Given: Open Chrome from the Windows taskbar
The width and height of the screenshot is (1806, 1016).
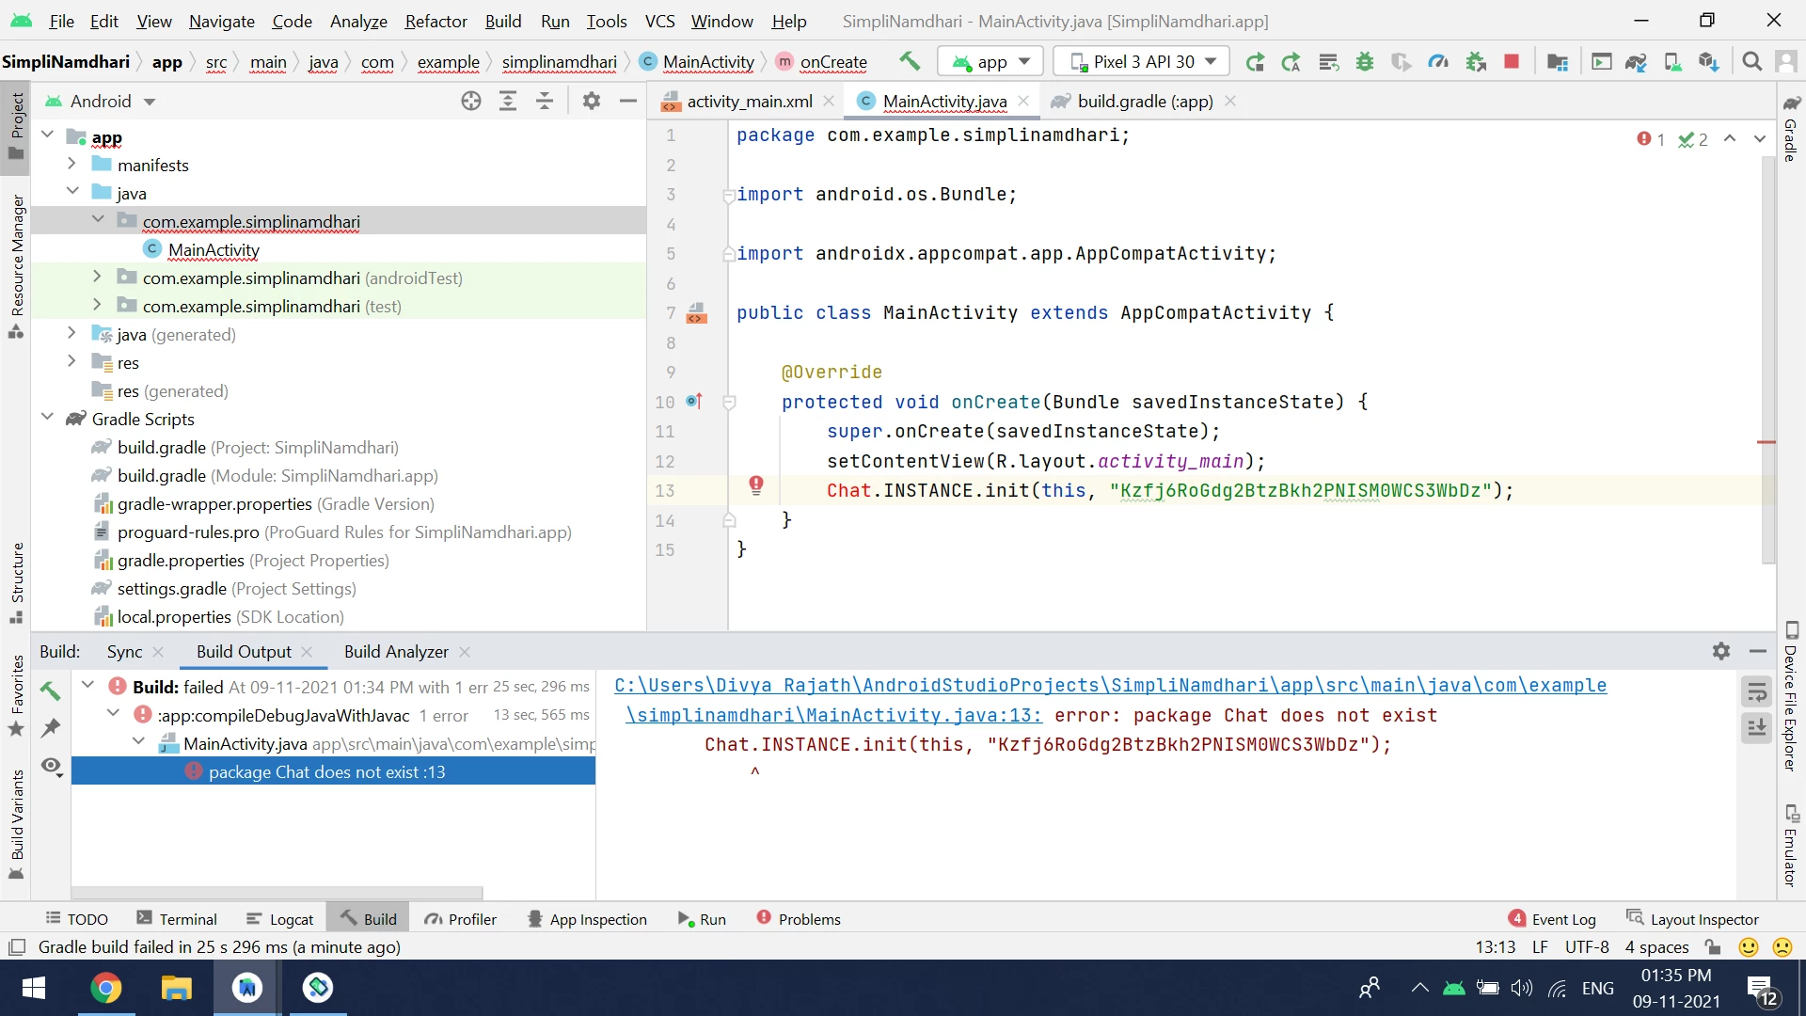Looking at the screenshot, I should tap(105, 988).
